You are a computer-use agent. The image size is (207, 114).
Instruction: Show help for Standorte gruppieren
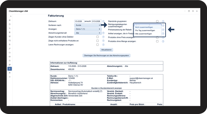pos(163,21)
